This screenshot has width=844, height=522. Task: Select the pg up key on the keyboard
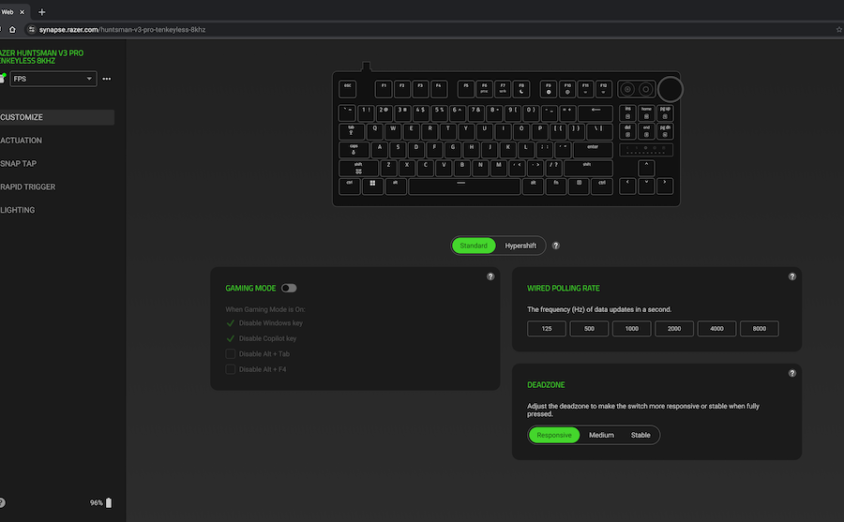[665, 113]
